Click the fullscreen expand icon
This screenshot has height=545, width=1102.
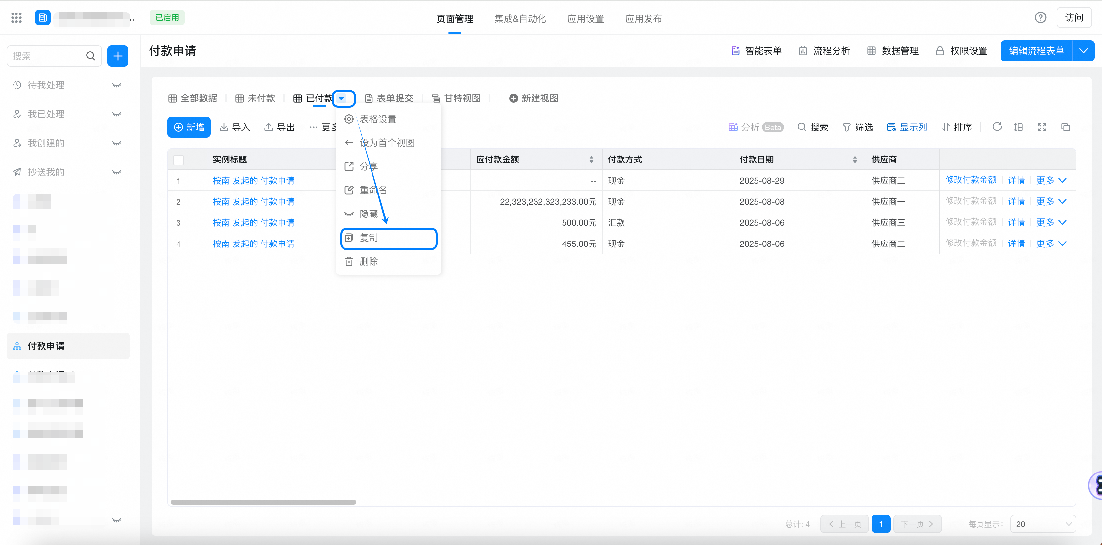(1042, 127)
